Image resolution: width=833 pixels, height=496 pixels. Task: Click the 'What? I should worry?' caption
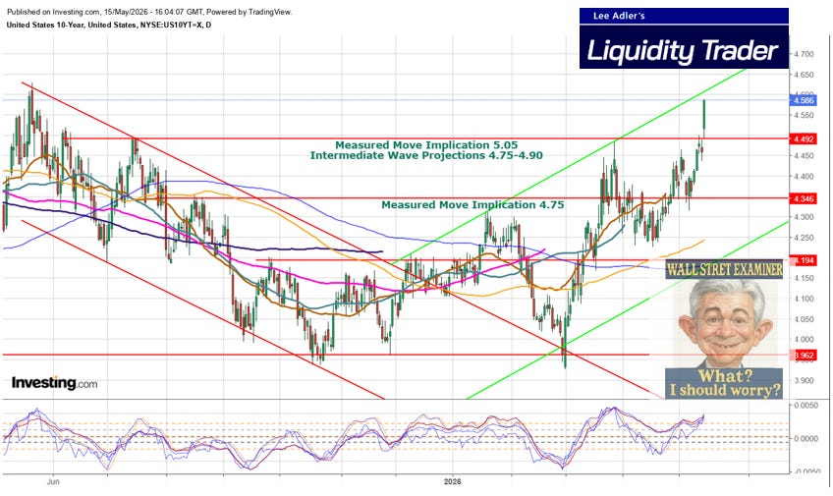click(725, 383)
